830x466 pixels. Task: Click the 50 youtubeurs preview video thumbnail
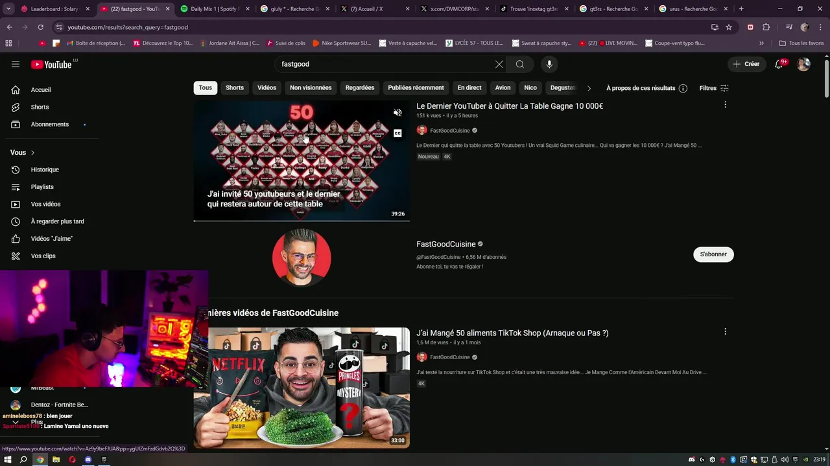tap(302, 161)
